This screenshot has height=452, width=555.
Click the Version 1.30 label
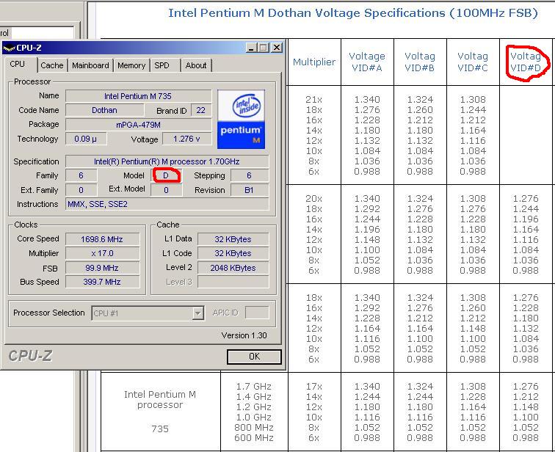[x=244, y=335]
